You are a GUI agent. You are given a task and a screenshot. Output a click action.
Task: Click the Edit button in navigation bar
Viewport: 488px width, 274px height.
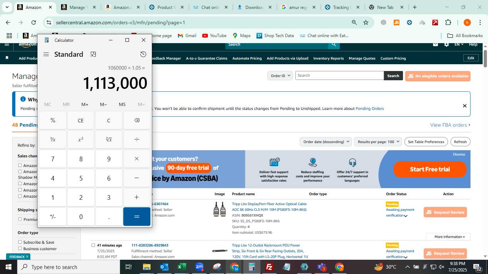click(x=471, y=58)
